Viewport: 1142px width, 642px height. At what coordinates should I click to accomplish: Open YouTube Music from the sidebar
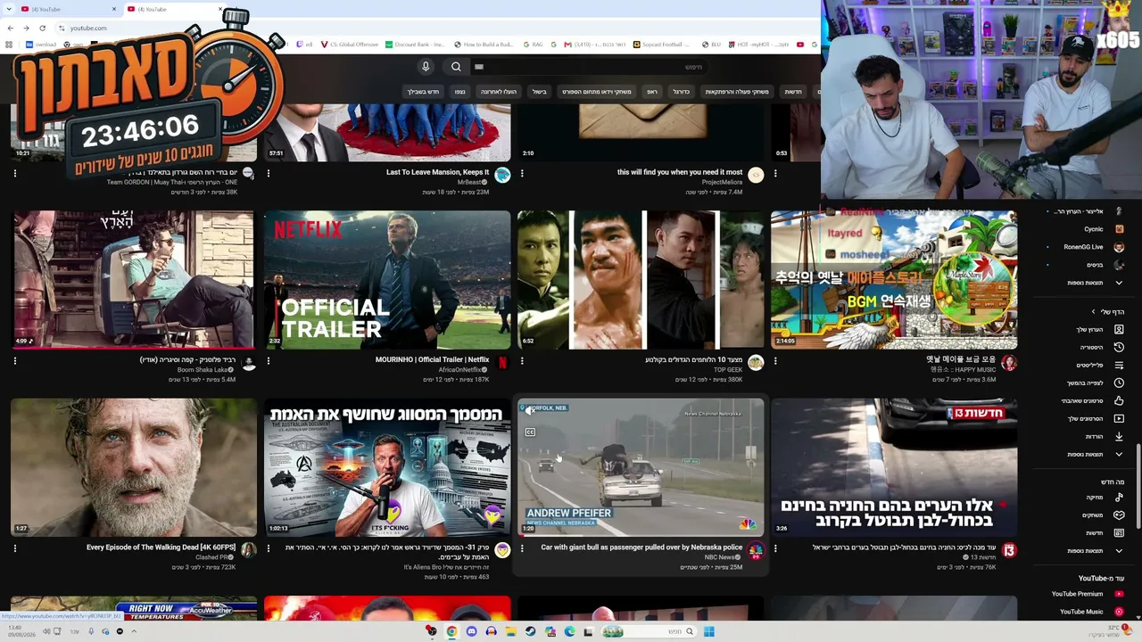pos(1087,612)
